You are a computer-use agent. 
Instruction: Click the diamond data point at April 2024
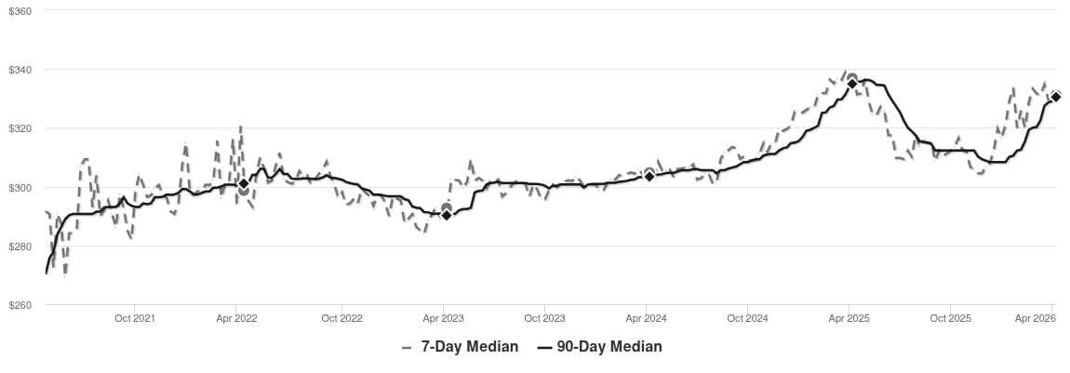coord(649,176)
